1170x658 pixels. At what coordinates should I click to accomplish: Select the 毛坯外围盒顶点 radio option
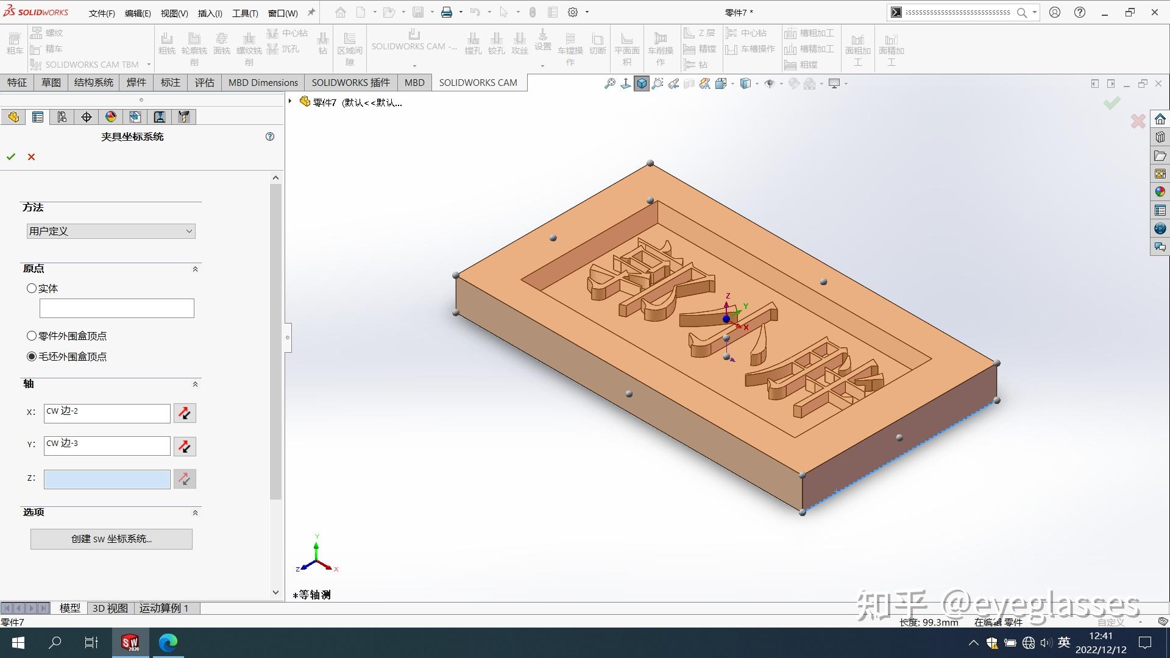tap(32, 356)
